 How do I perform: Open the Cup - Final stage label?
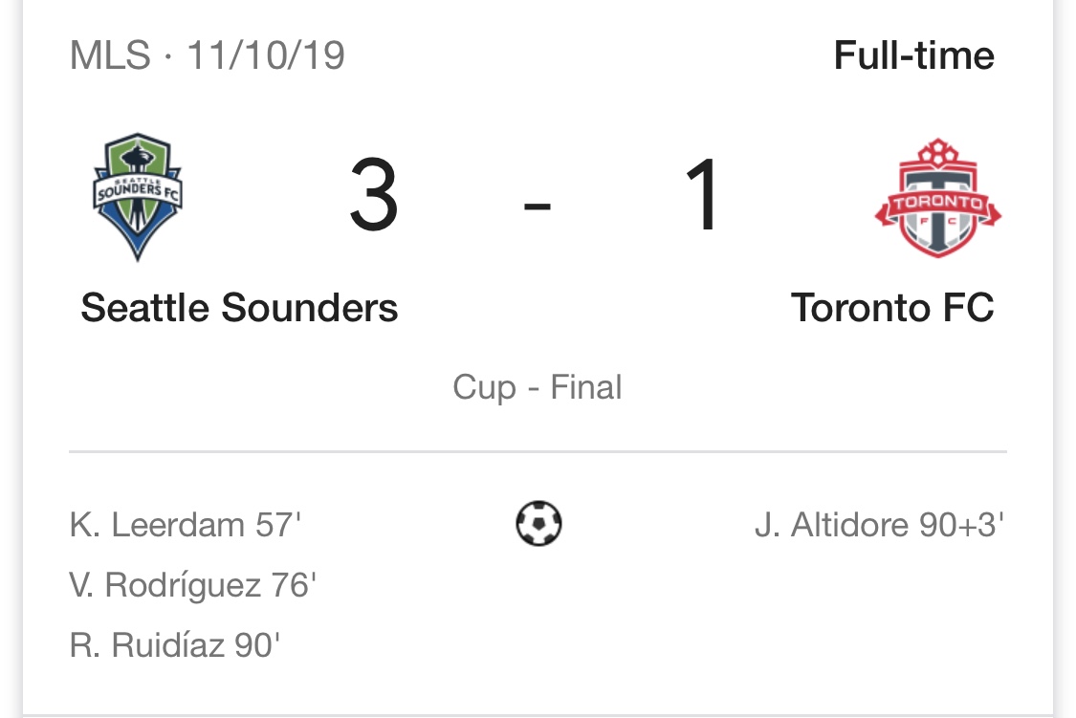[x=538, y=387]
